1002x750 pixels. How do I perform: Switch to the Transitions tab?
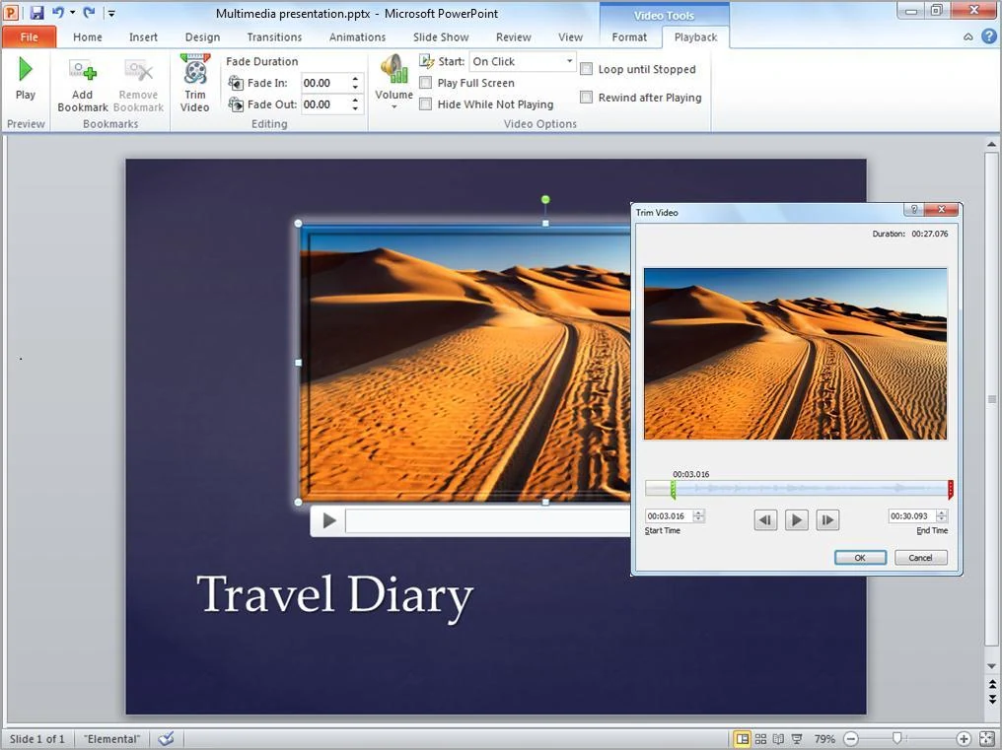tap(274, 37)
